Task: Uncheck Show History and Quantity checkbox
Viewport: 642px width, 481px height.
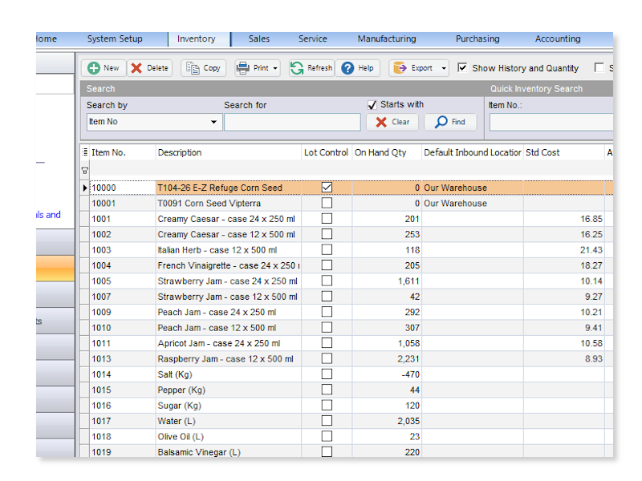Action: (x=462, y=68)
